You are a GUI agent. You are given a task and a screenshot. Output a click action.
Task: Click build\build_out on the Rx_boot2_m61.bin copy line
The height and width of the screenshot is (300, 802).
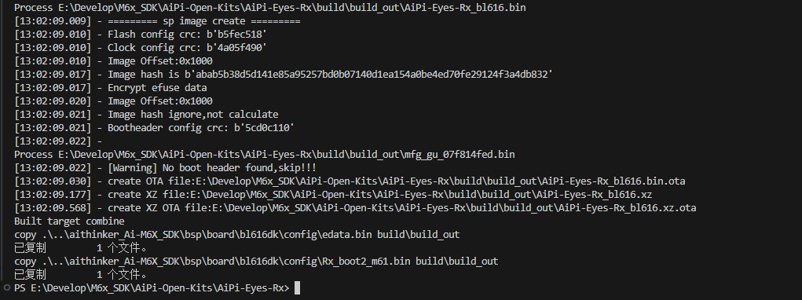click(x=456, y=262)
